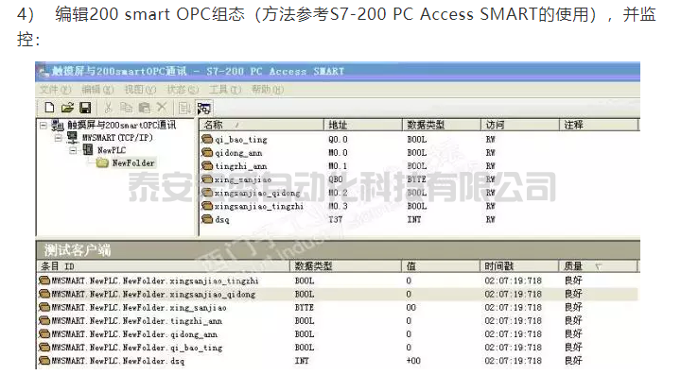
Task: Click the Copy toolbar icon
Action: tap(126, 108)
